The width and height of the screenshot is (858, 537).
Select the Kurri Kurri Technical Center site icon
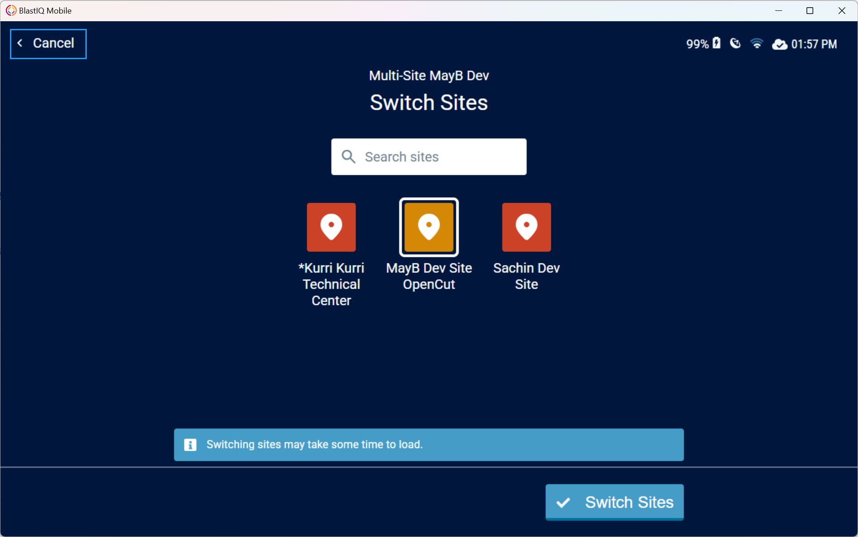[x=331, y=227]
